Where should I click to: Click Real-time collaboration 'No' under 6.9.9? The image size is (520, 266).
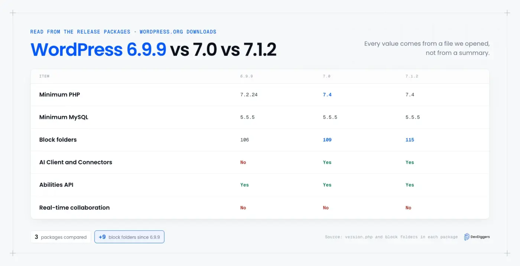[243, 208]
